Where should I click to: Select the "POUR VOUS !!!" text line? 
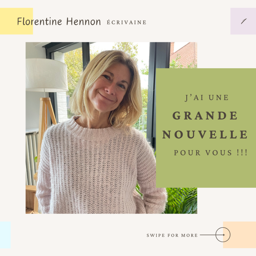click(x=210, y=153)
